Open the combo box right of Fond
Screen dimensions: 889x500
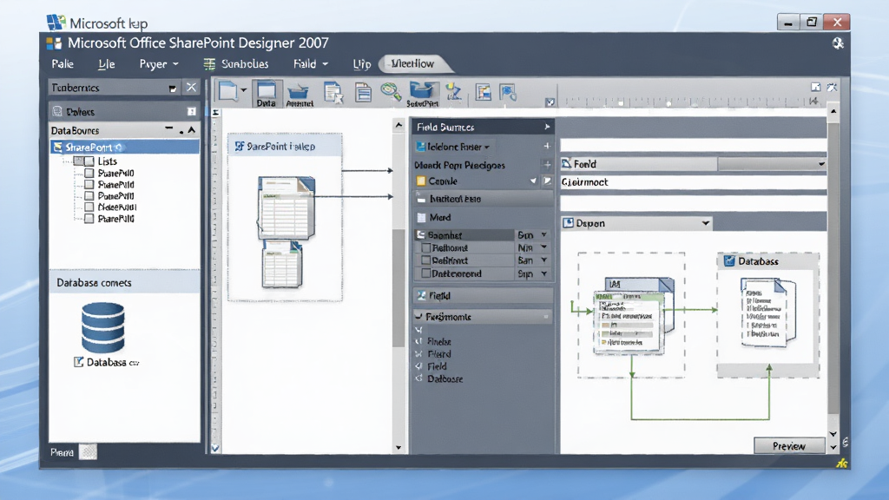pyautogui.click(x=772, y=164)
